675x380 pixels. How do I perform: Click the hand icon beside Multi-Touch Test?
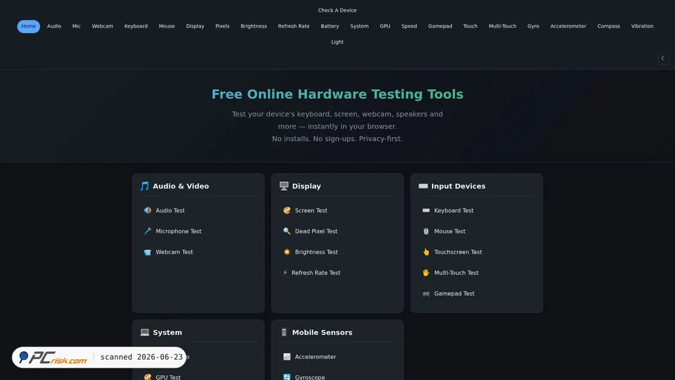(426, 273)
